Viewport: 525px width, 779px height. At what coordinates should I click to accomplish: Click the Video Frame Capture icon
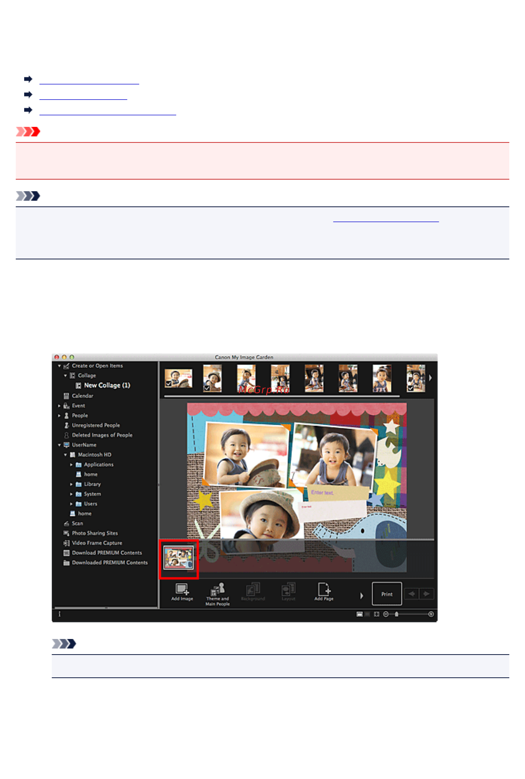click(66, 543)
